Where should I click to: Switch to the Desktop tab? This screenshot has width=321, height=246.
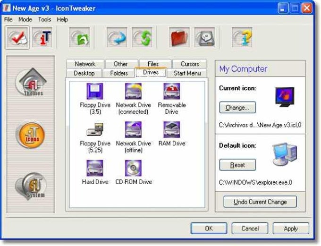[x=84, y=73]
